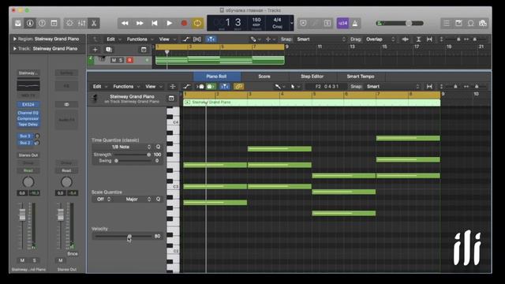Viewport: 505px width, 284px height.
Task: Open the Library button in control bar
Action: click(18, 23)
